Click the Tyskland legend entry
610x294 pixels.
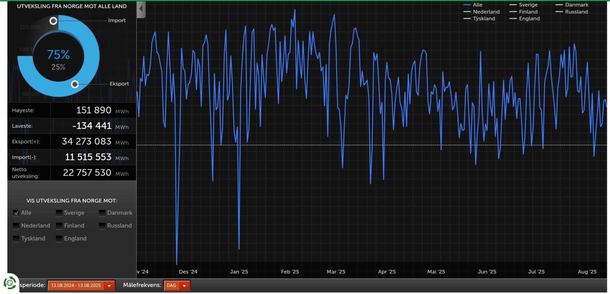479,19
